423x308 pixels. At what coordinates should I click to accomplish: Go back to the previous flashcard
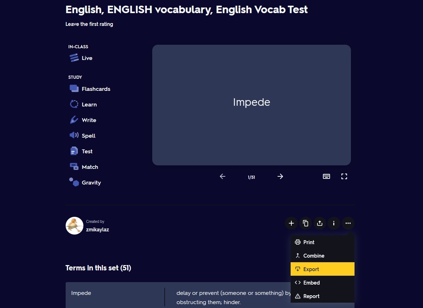click(x=223, y=176)
